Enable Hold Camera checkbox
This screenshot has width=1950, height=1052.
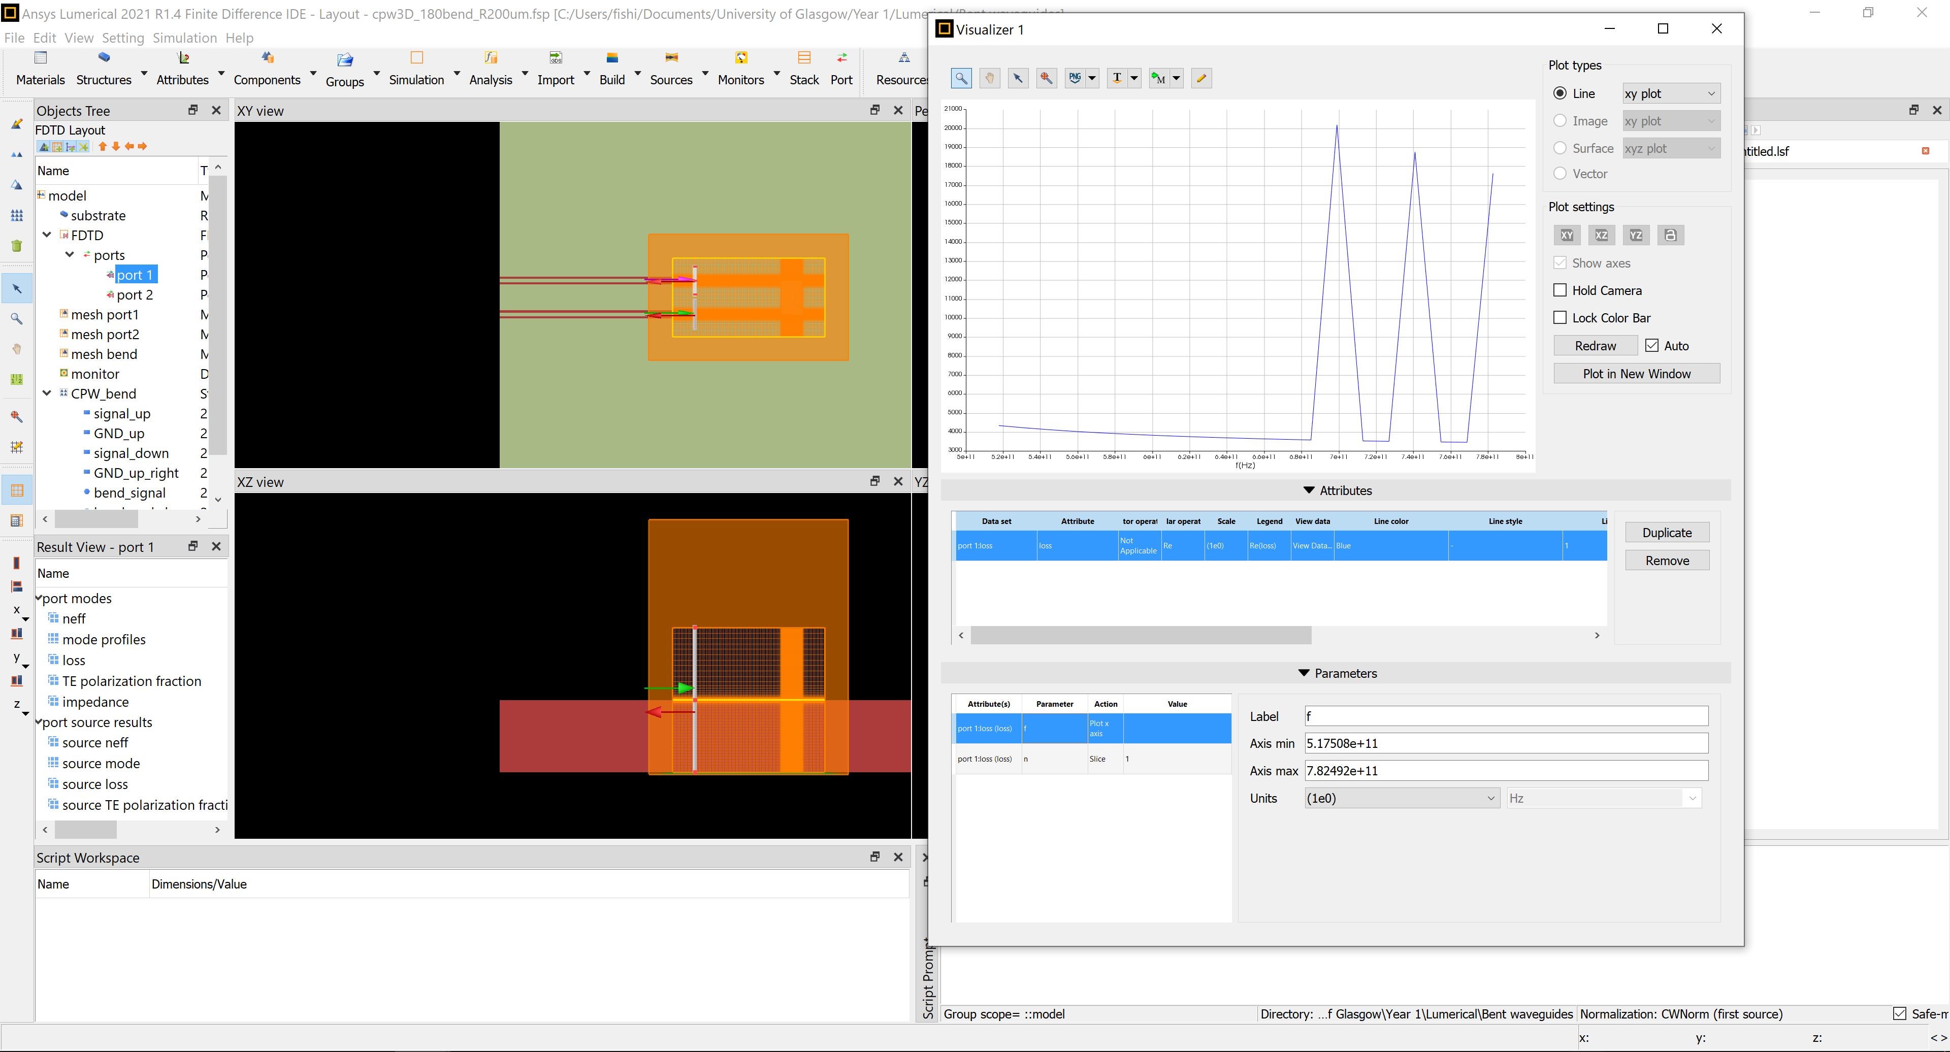(x=1560, y=290)
